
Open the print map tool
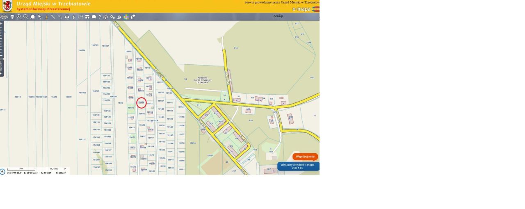pos(67,17)
